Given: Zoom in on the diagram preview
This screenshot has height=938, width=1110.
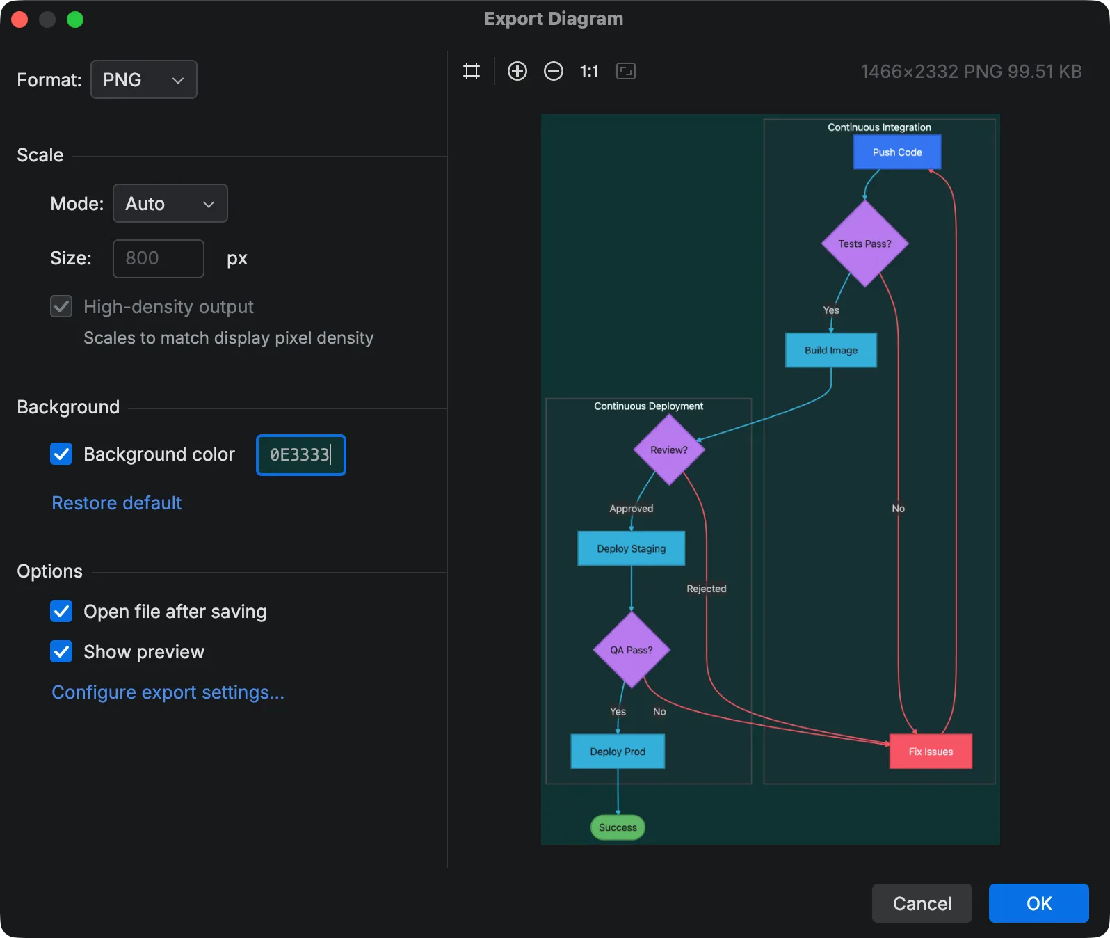Looking at the screenshot, I should pyautogui.click(x=517, y=71).
